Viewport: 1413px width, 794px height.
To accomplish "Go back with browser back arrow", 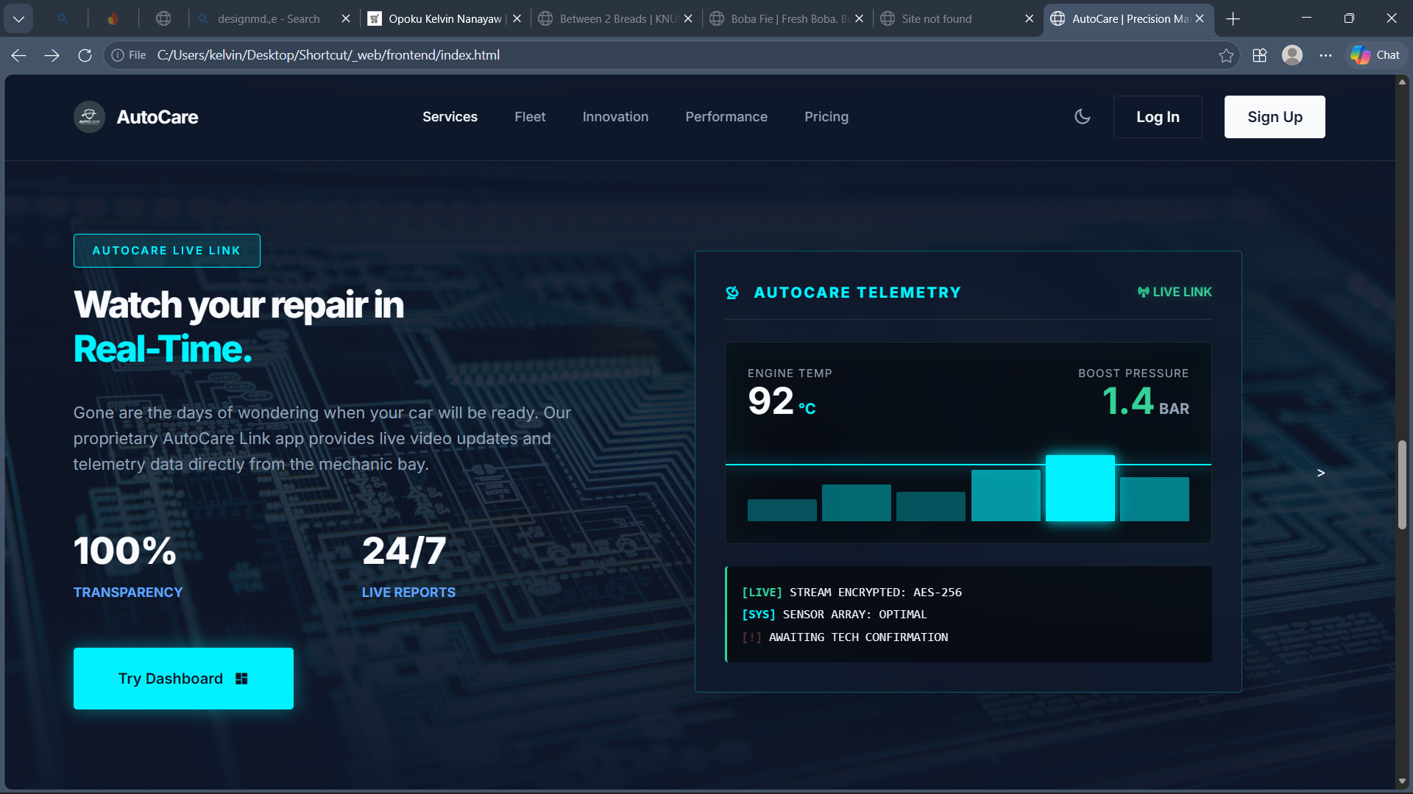I will tap(19, 55).
